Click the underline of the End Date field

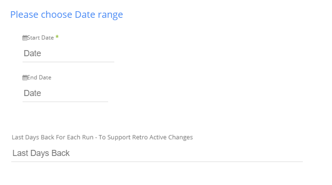(x=65, y=102)
